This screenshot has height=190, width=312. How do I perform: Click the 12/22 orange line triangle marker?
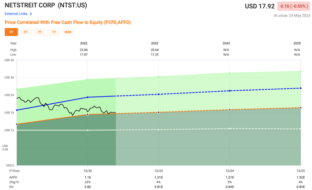[88, 114]
